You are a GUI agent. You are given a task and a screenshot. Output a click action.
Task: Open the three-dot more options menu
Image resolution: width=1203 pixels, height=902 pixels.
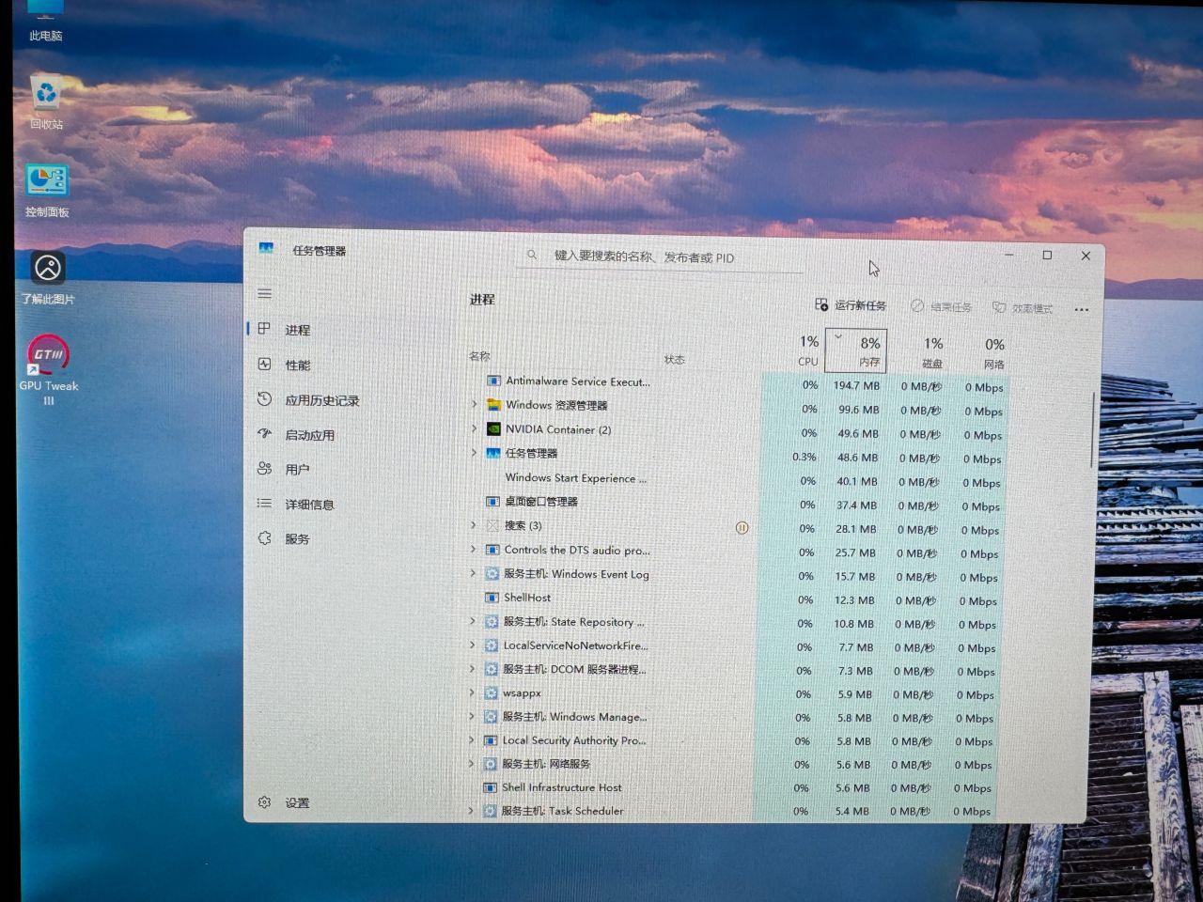pos(1082,309)
